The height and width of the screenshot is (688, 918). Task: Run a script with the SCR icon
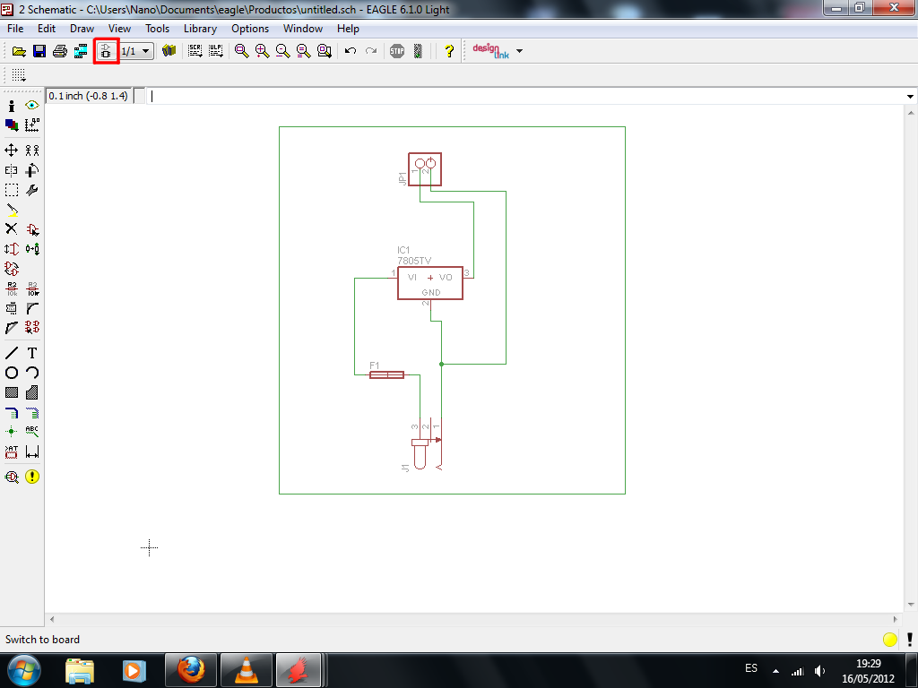(195, 51)
